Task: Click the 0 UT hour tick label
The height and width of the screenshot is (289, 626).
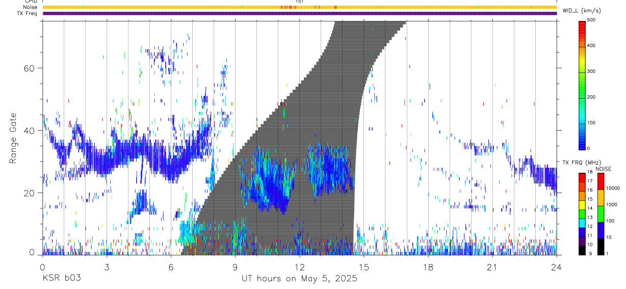Action: point(42,267)
